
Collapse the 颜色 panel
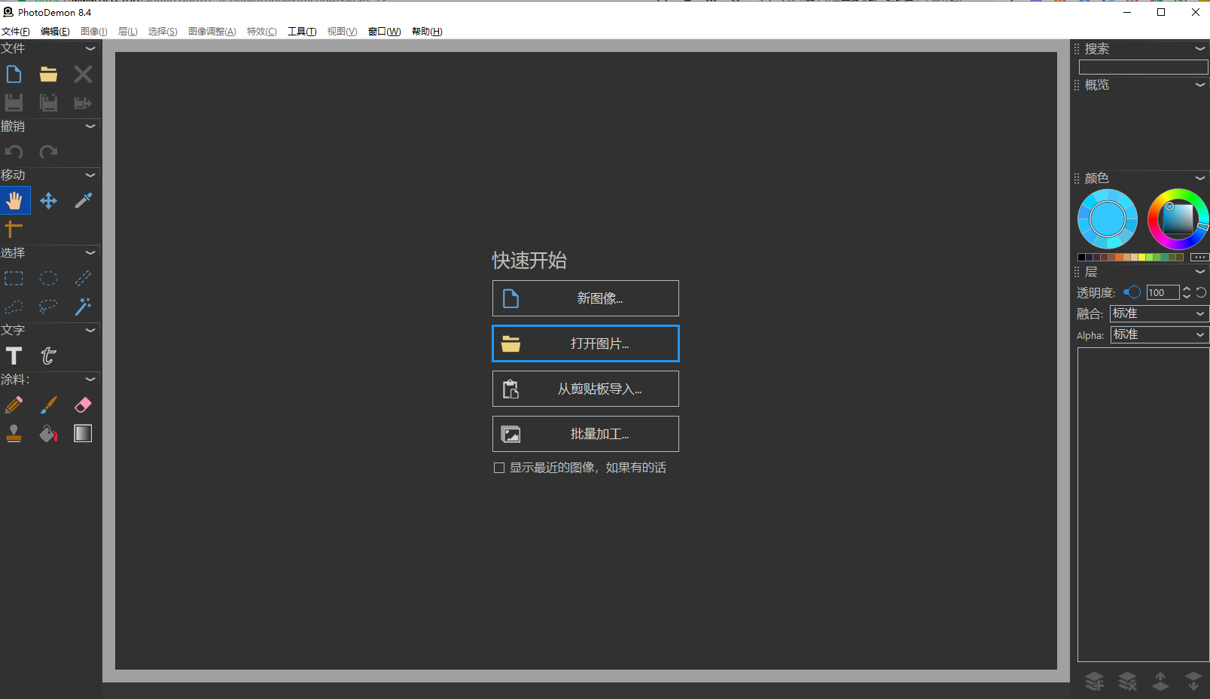pyautogui.click(x=1200, y=179)
